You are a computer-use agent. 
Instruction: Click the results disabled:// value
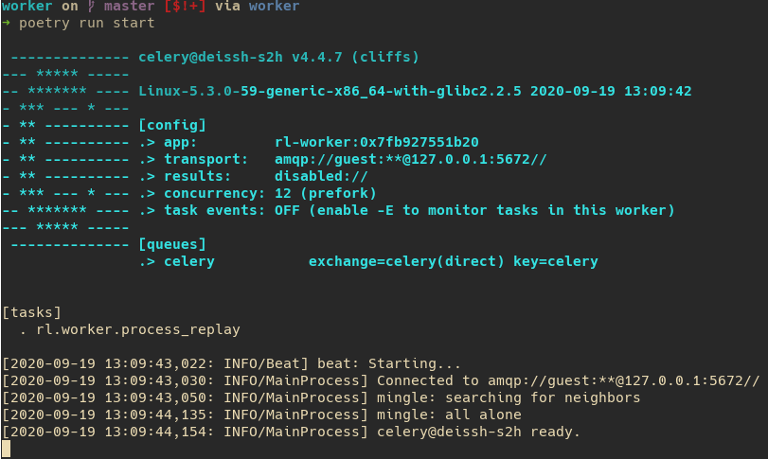tap(321, 176)
